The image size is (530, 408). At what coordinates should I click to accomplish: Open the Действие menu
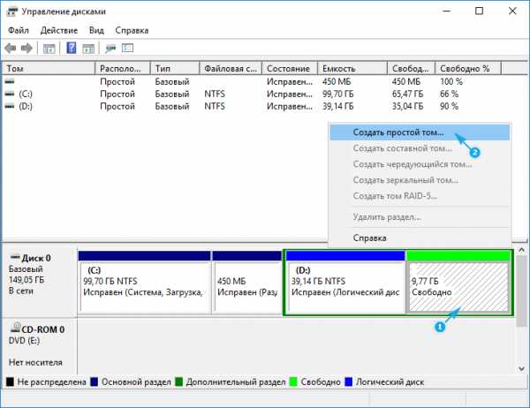(x=59, y=30)
